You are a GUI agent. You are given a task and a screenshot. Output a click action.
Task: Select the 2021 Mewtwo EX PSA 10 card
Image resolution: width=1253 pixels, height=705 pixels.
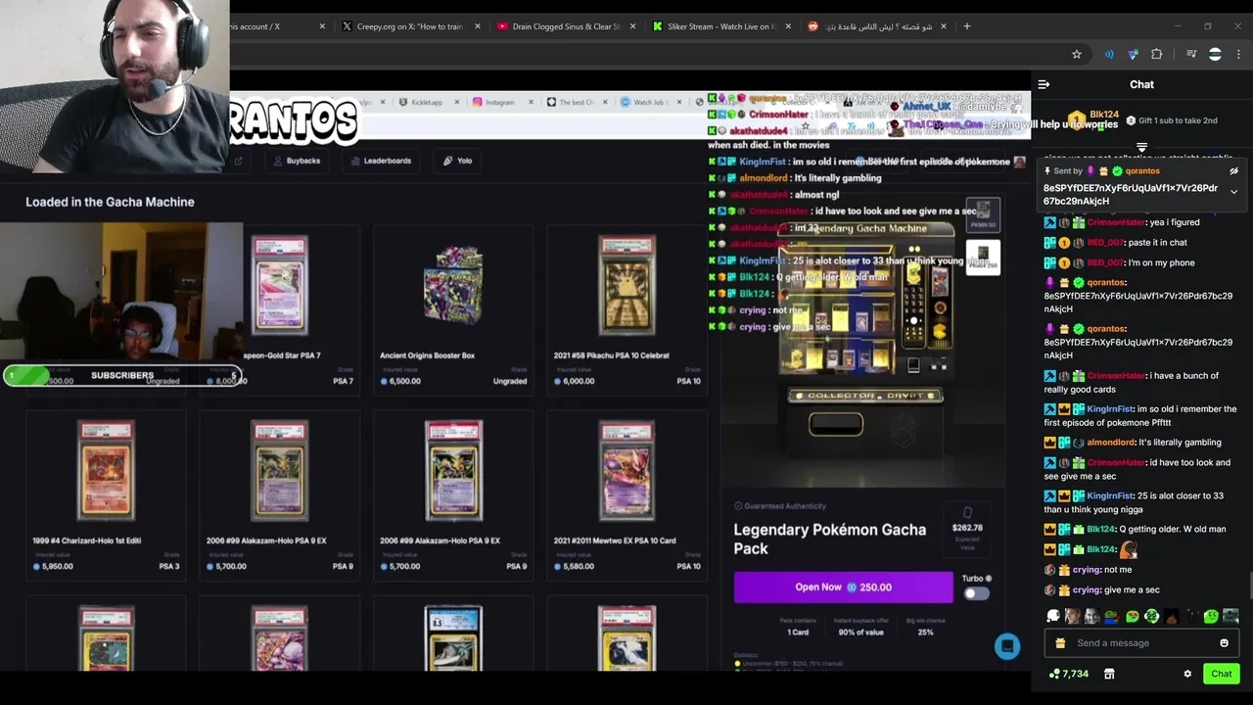pyautogui.click(x=626, y=495)
